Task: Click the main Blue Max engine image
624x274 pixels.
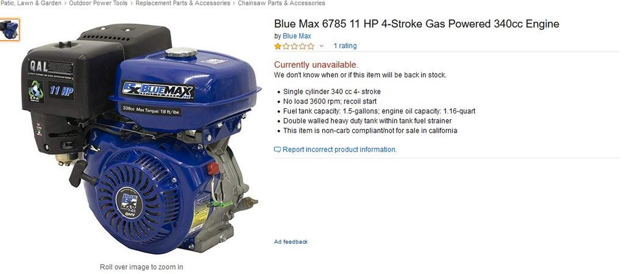Action: pos(141,139)
